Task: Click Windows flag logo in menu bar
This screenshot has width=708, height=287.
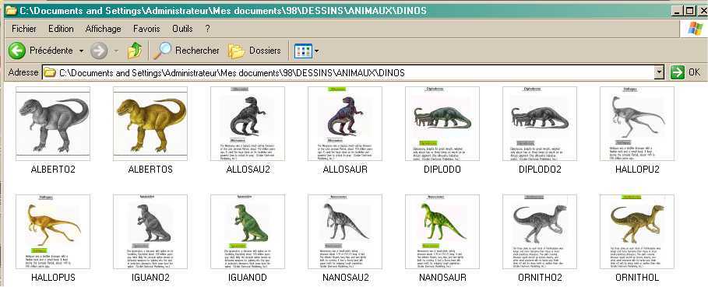Action: tap(695, 28)
